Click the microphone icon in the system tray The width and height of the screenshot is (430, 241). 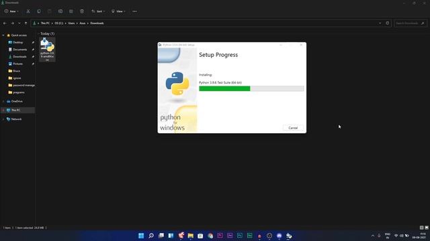[x=379, y=236]
